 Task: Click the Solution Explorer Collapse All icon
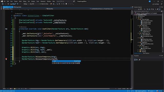151,9
